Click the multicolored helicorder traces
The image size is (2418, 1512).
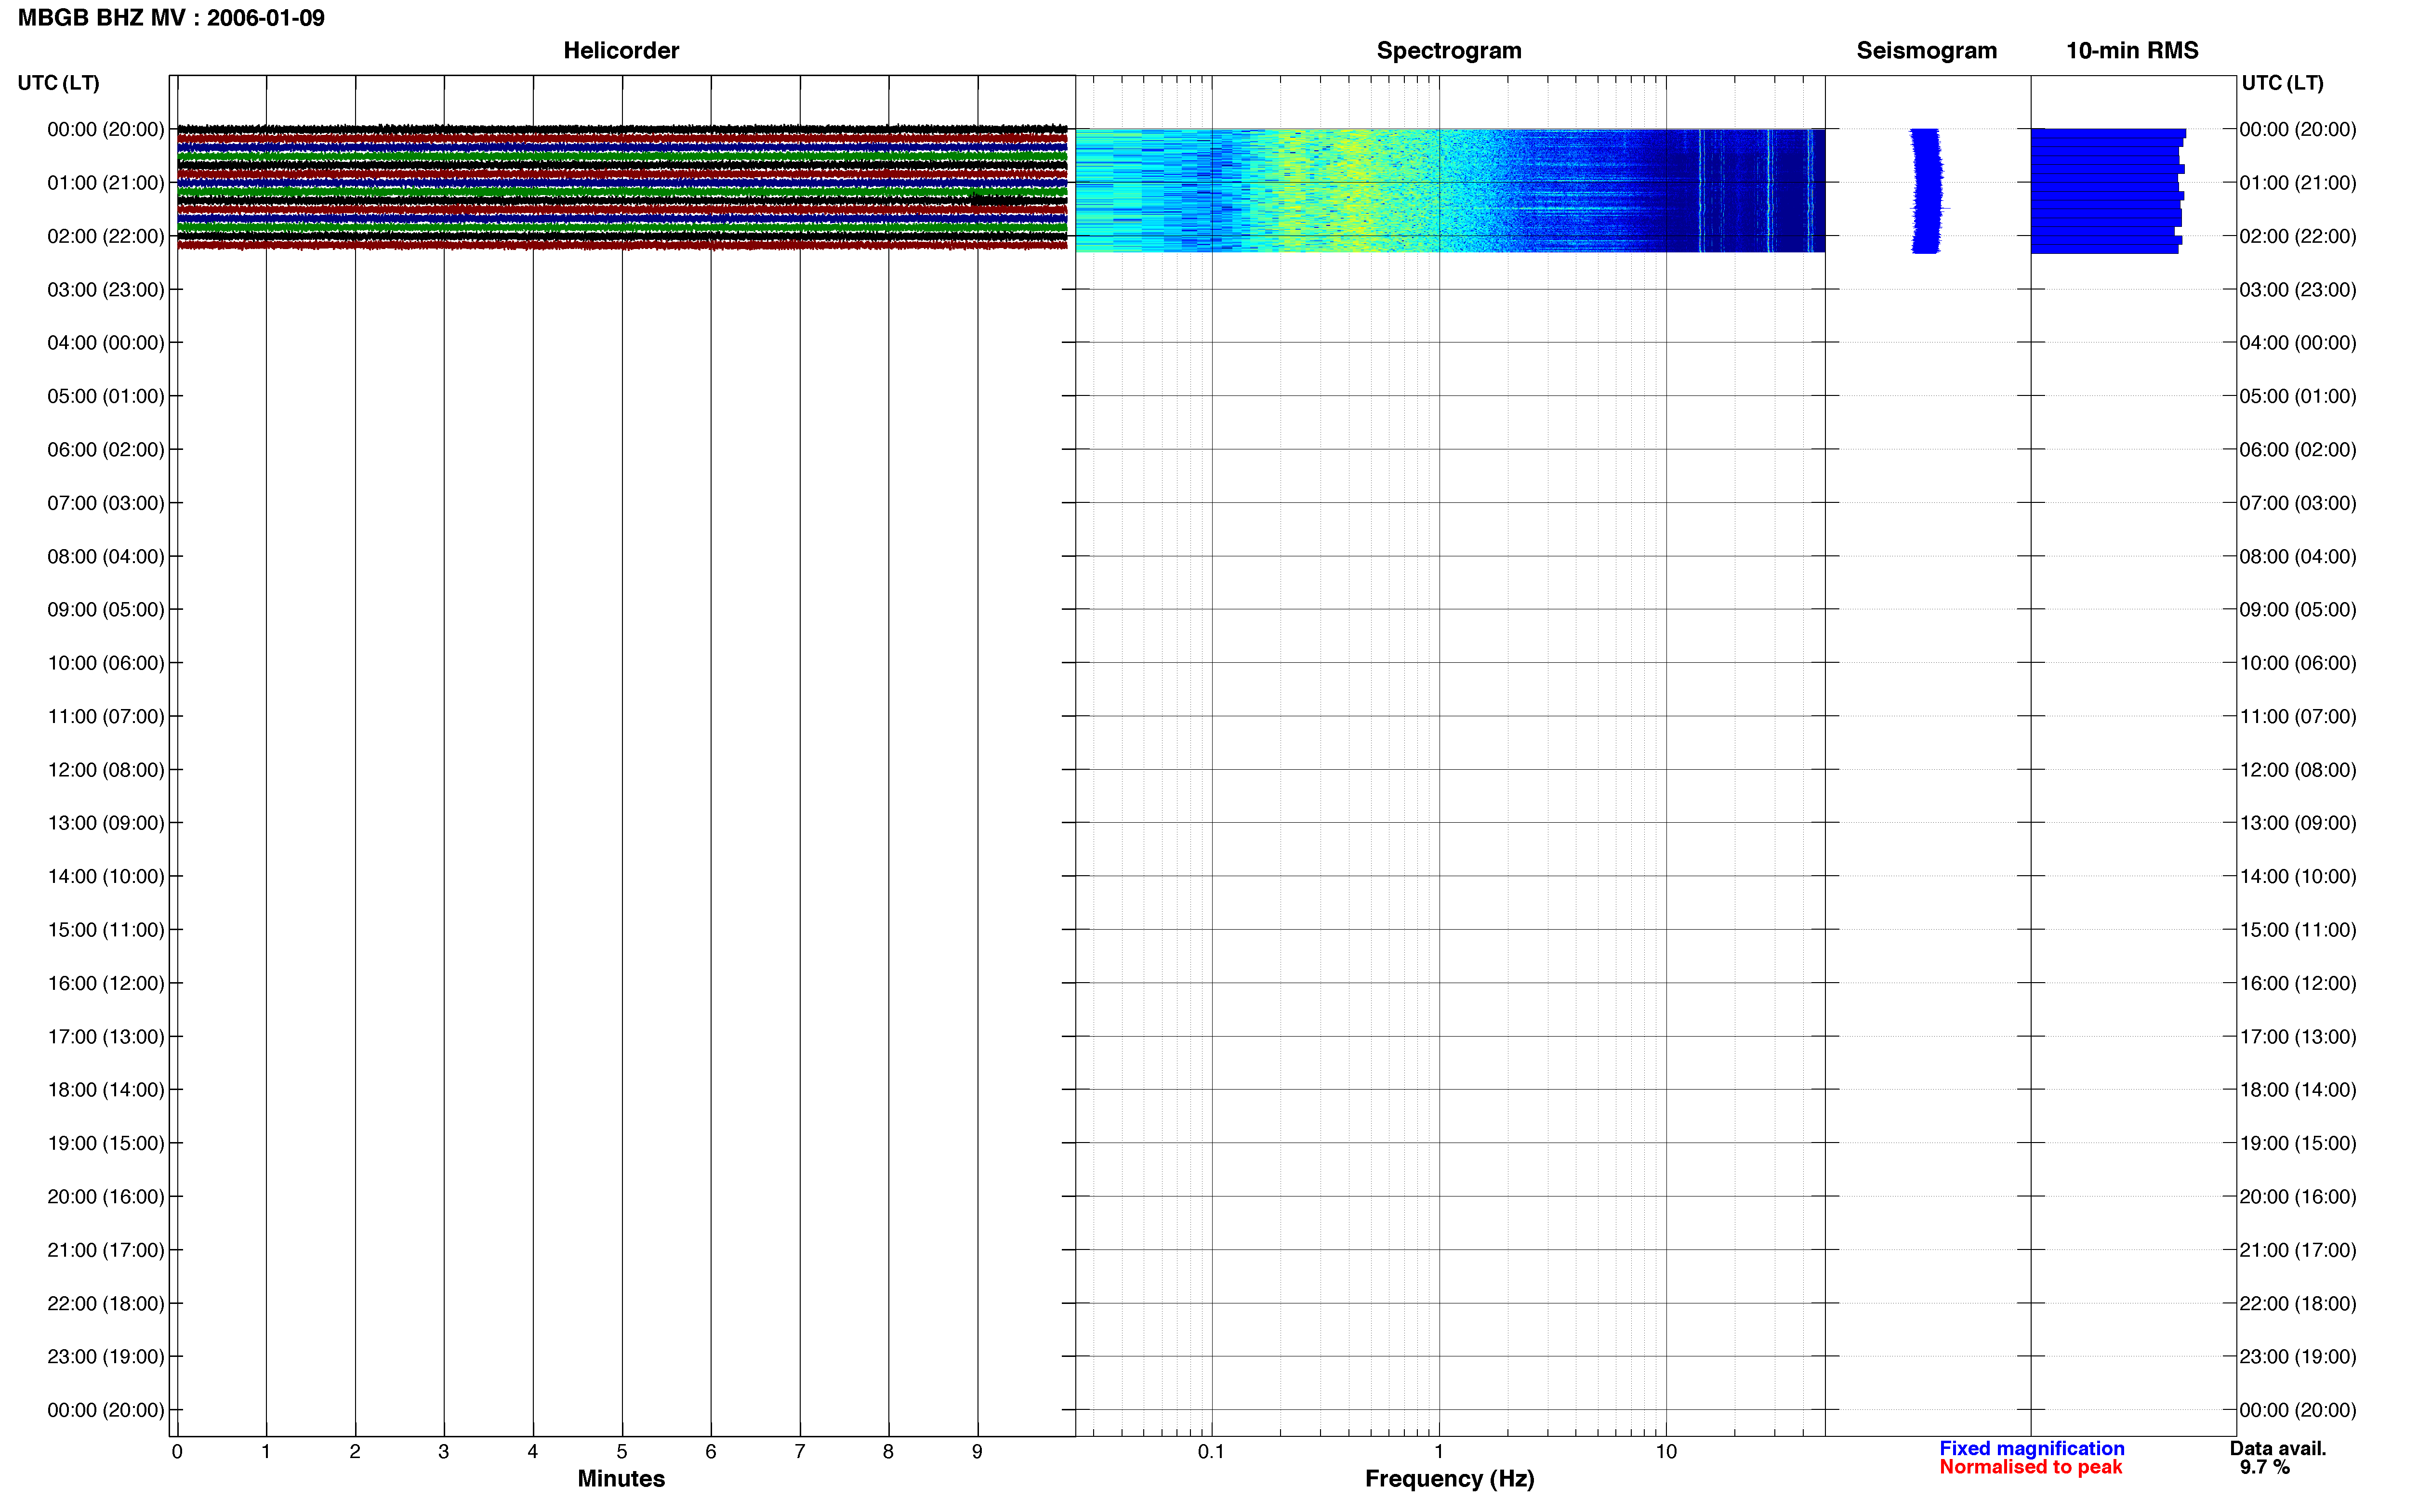pos(622,187)
